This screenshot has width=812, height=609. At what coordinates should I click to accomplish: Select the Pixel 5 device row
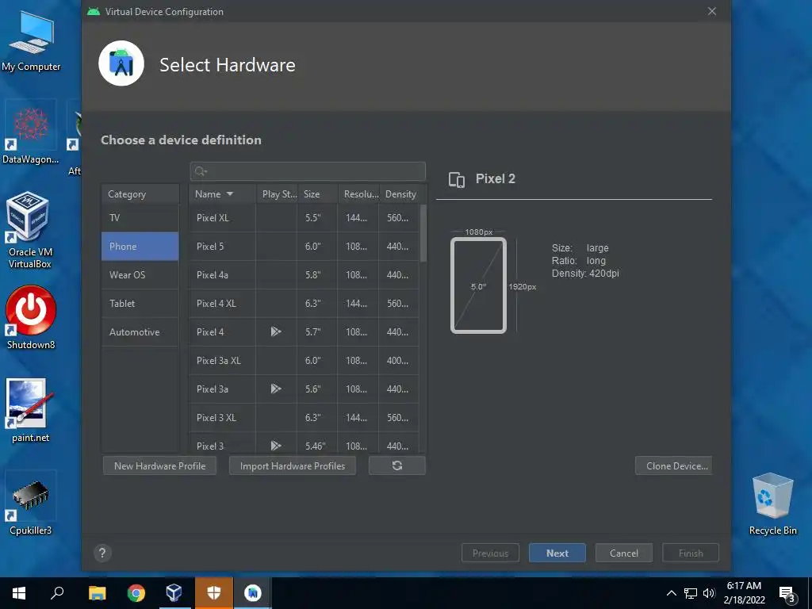click(x=304, y=246)
